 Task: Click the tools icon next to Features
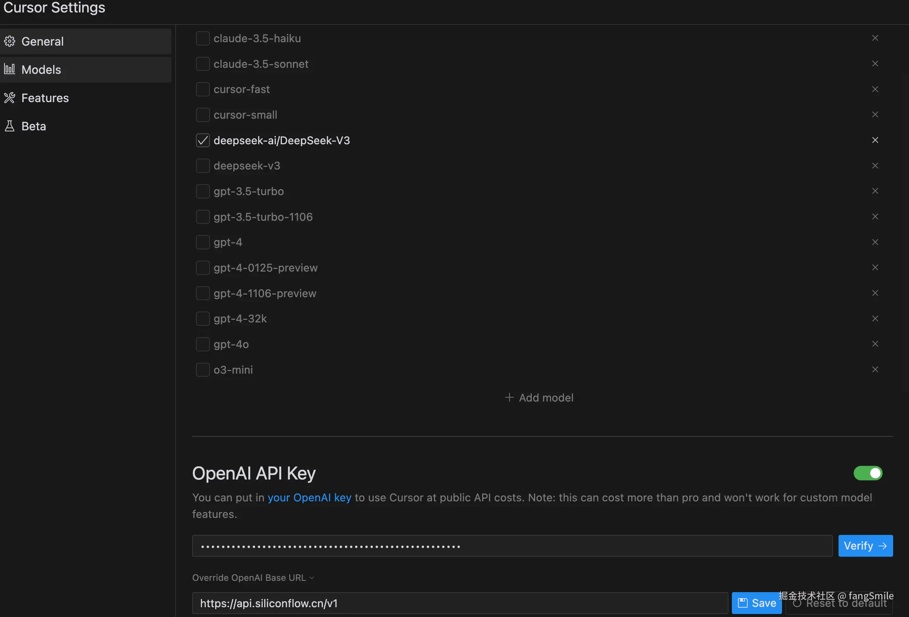9,98
